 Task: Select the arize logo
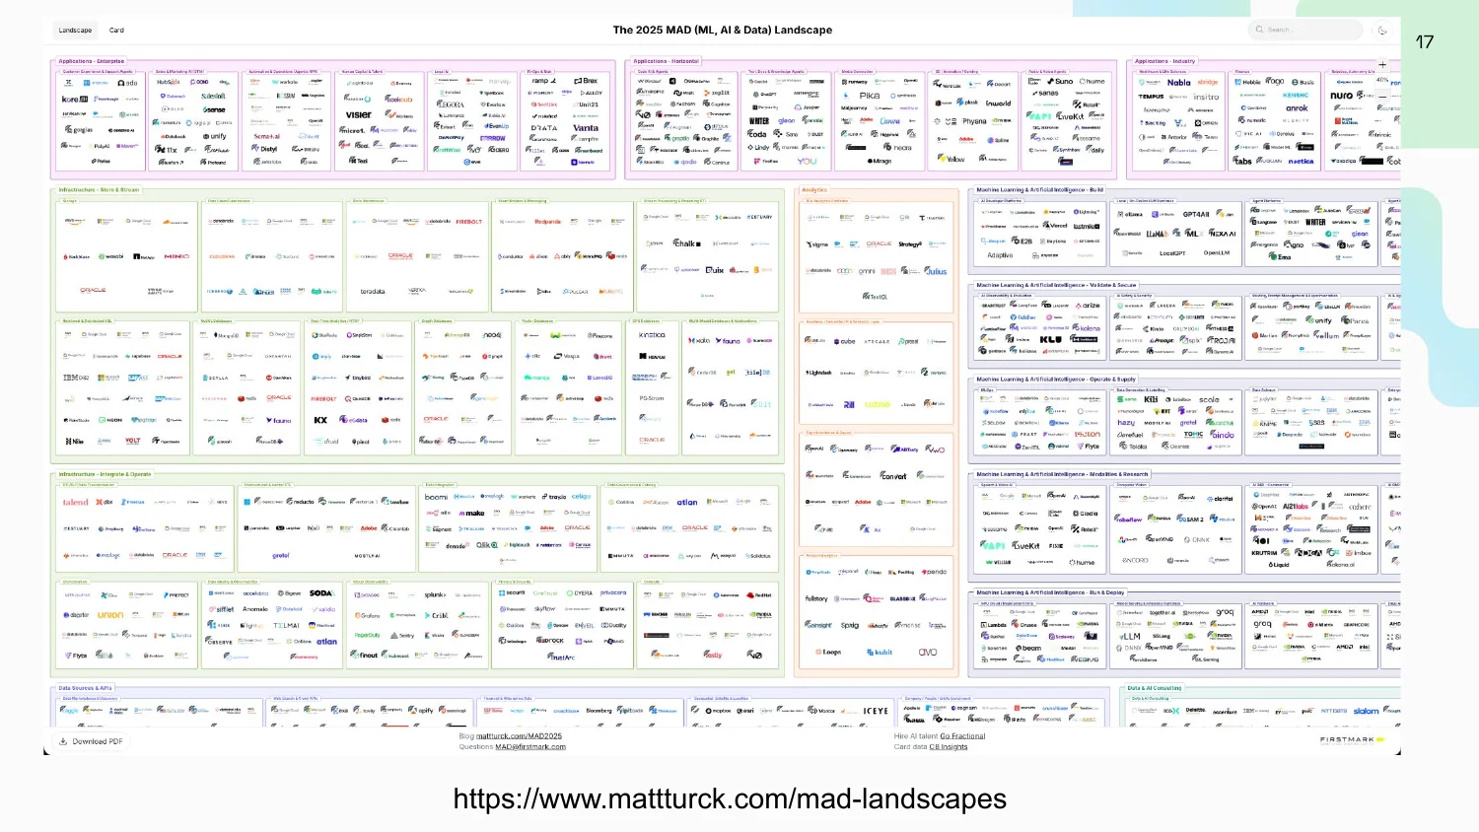(x=1089, y=306)
